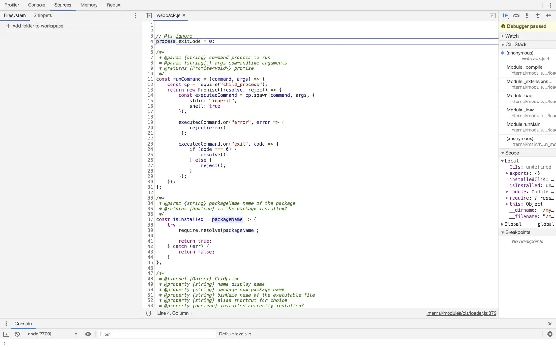Click the 'Debugger paused' status banner

point(528,26)
